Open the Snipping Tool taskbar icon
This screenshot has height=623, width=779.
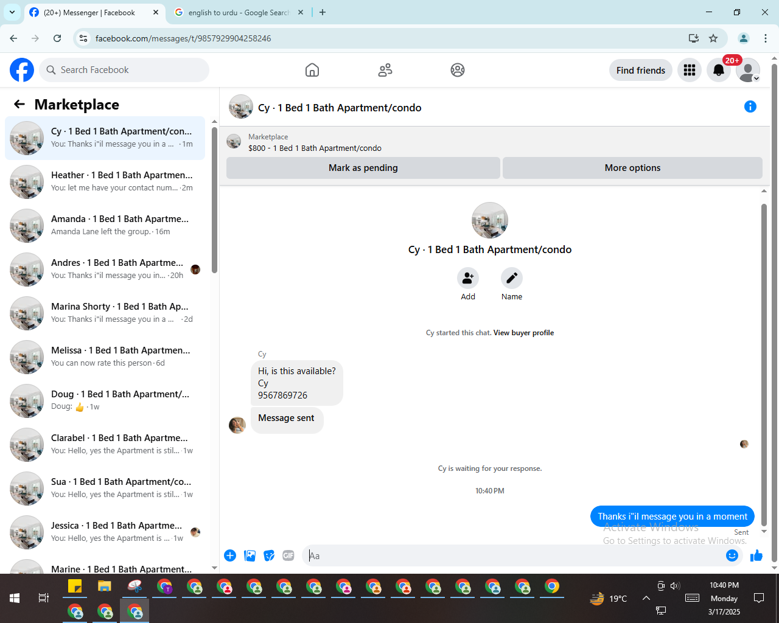tap(134, 586)
